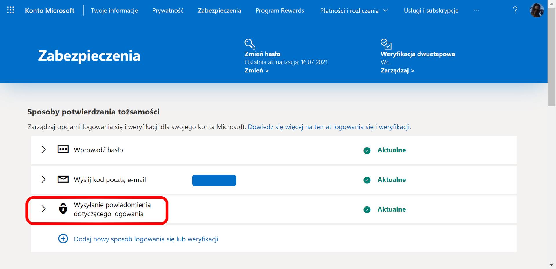Click the scrollbar down arrow

click(552, 265)
